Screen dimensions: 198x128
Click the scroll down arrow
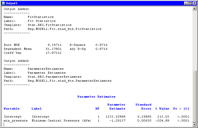[x=195, y=124]
